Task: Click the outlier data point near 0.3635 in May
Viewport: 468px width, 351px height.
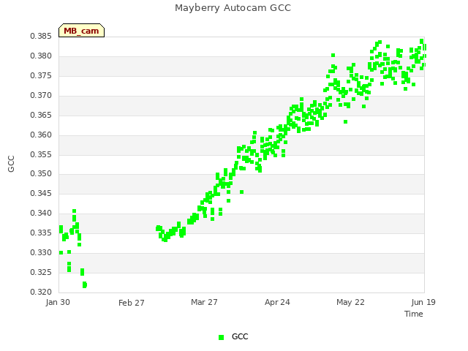Action: tap(345, 122)
